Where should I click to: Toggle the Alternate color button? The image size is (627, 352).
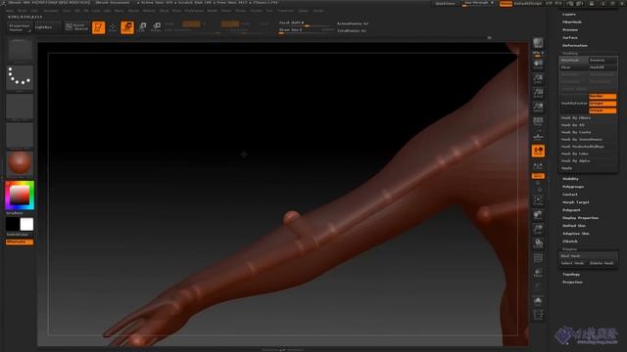[x=20, y=242]
